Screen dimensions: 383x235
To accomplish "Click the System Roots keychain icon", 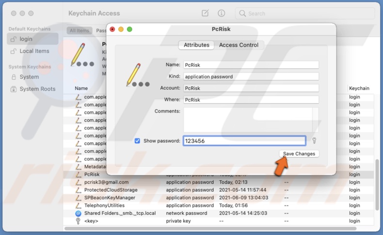I will [x=14, y=89].
